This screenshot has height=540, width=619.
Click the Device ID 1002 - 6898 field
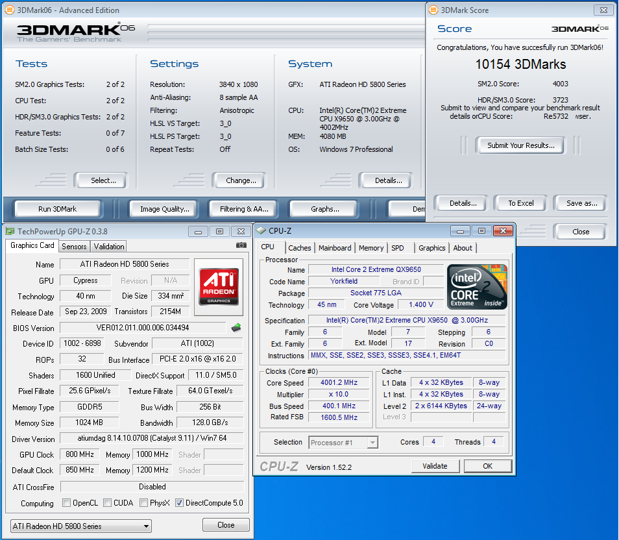point(82,343)
